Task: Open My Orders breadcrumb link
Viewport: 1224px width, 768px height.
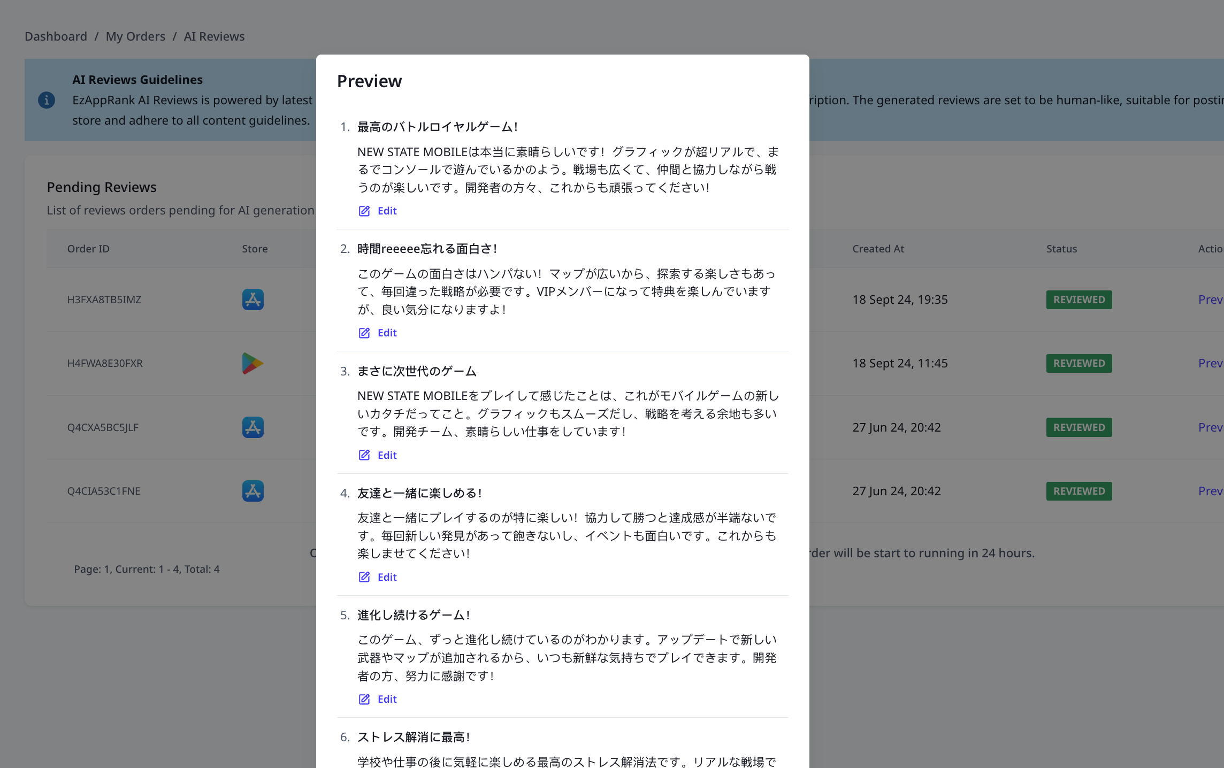Action: pyautogui.click(x=135, y=36)
